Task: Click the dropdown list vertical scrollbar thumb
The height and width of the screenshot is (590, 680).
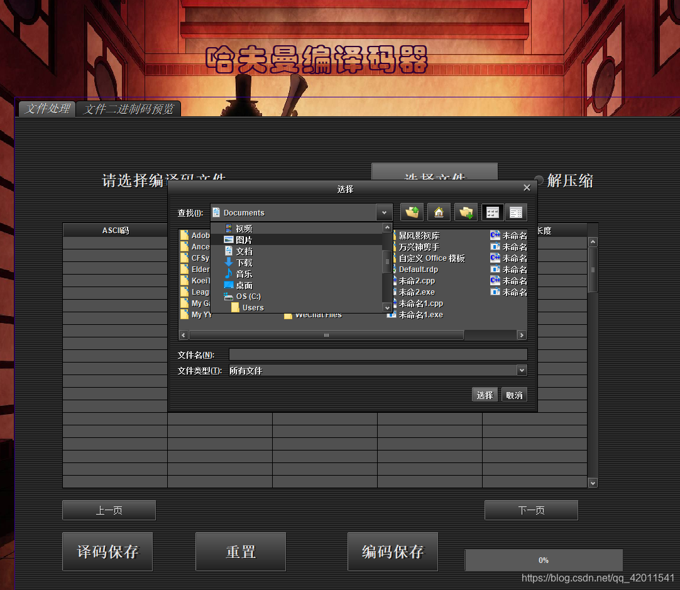Action: click(x=387, y=261)
